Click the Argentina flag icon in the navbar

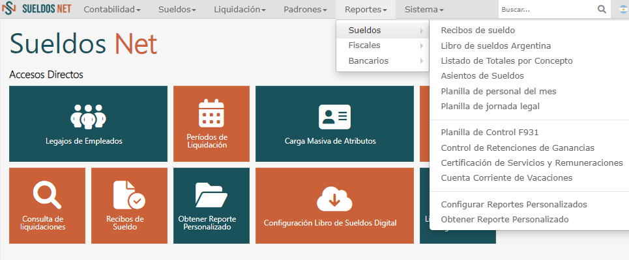(623, 10)
